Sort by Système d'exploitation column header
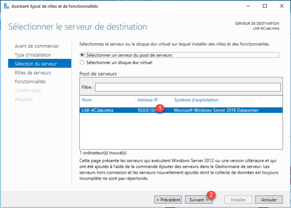Image resolution: width=291 pixels, height=208 pixels. [197, 100]
